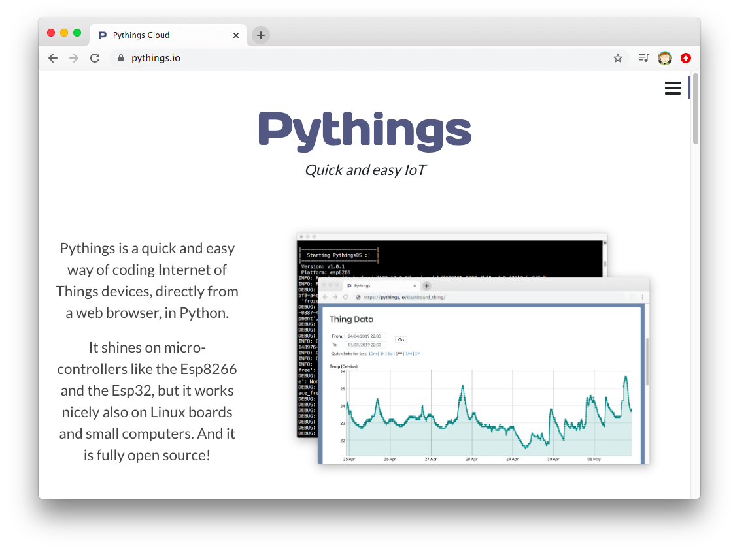Click the paragraph starting 'Pythings is a quick'

click(x=147, y=281)
